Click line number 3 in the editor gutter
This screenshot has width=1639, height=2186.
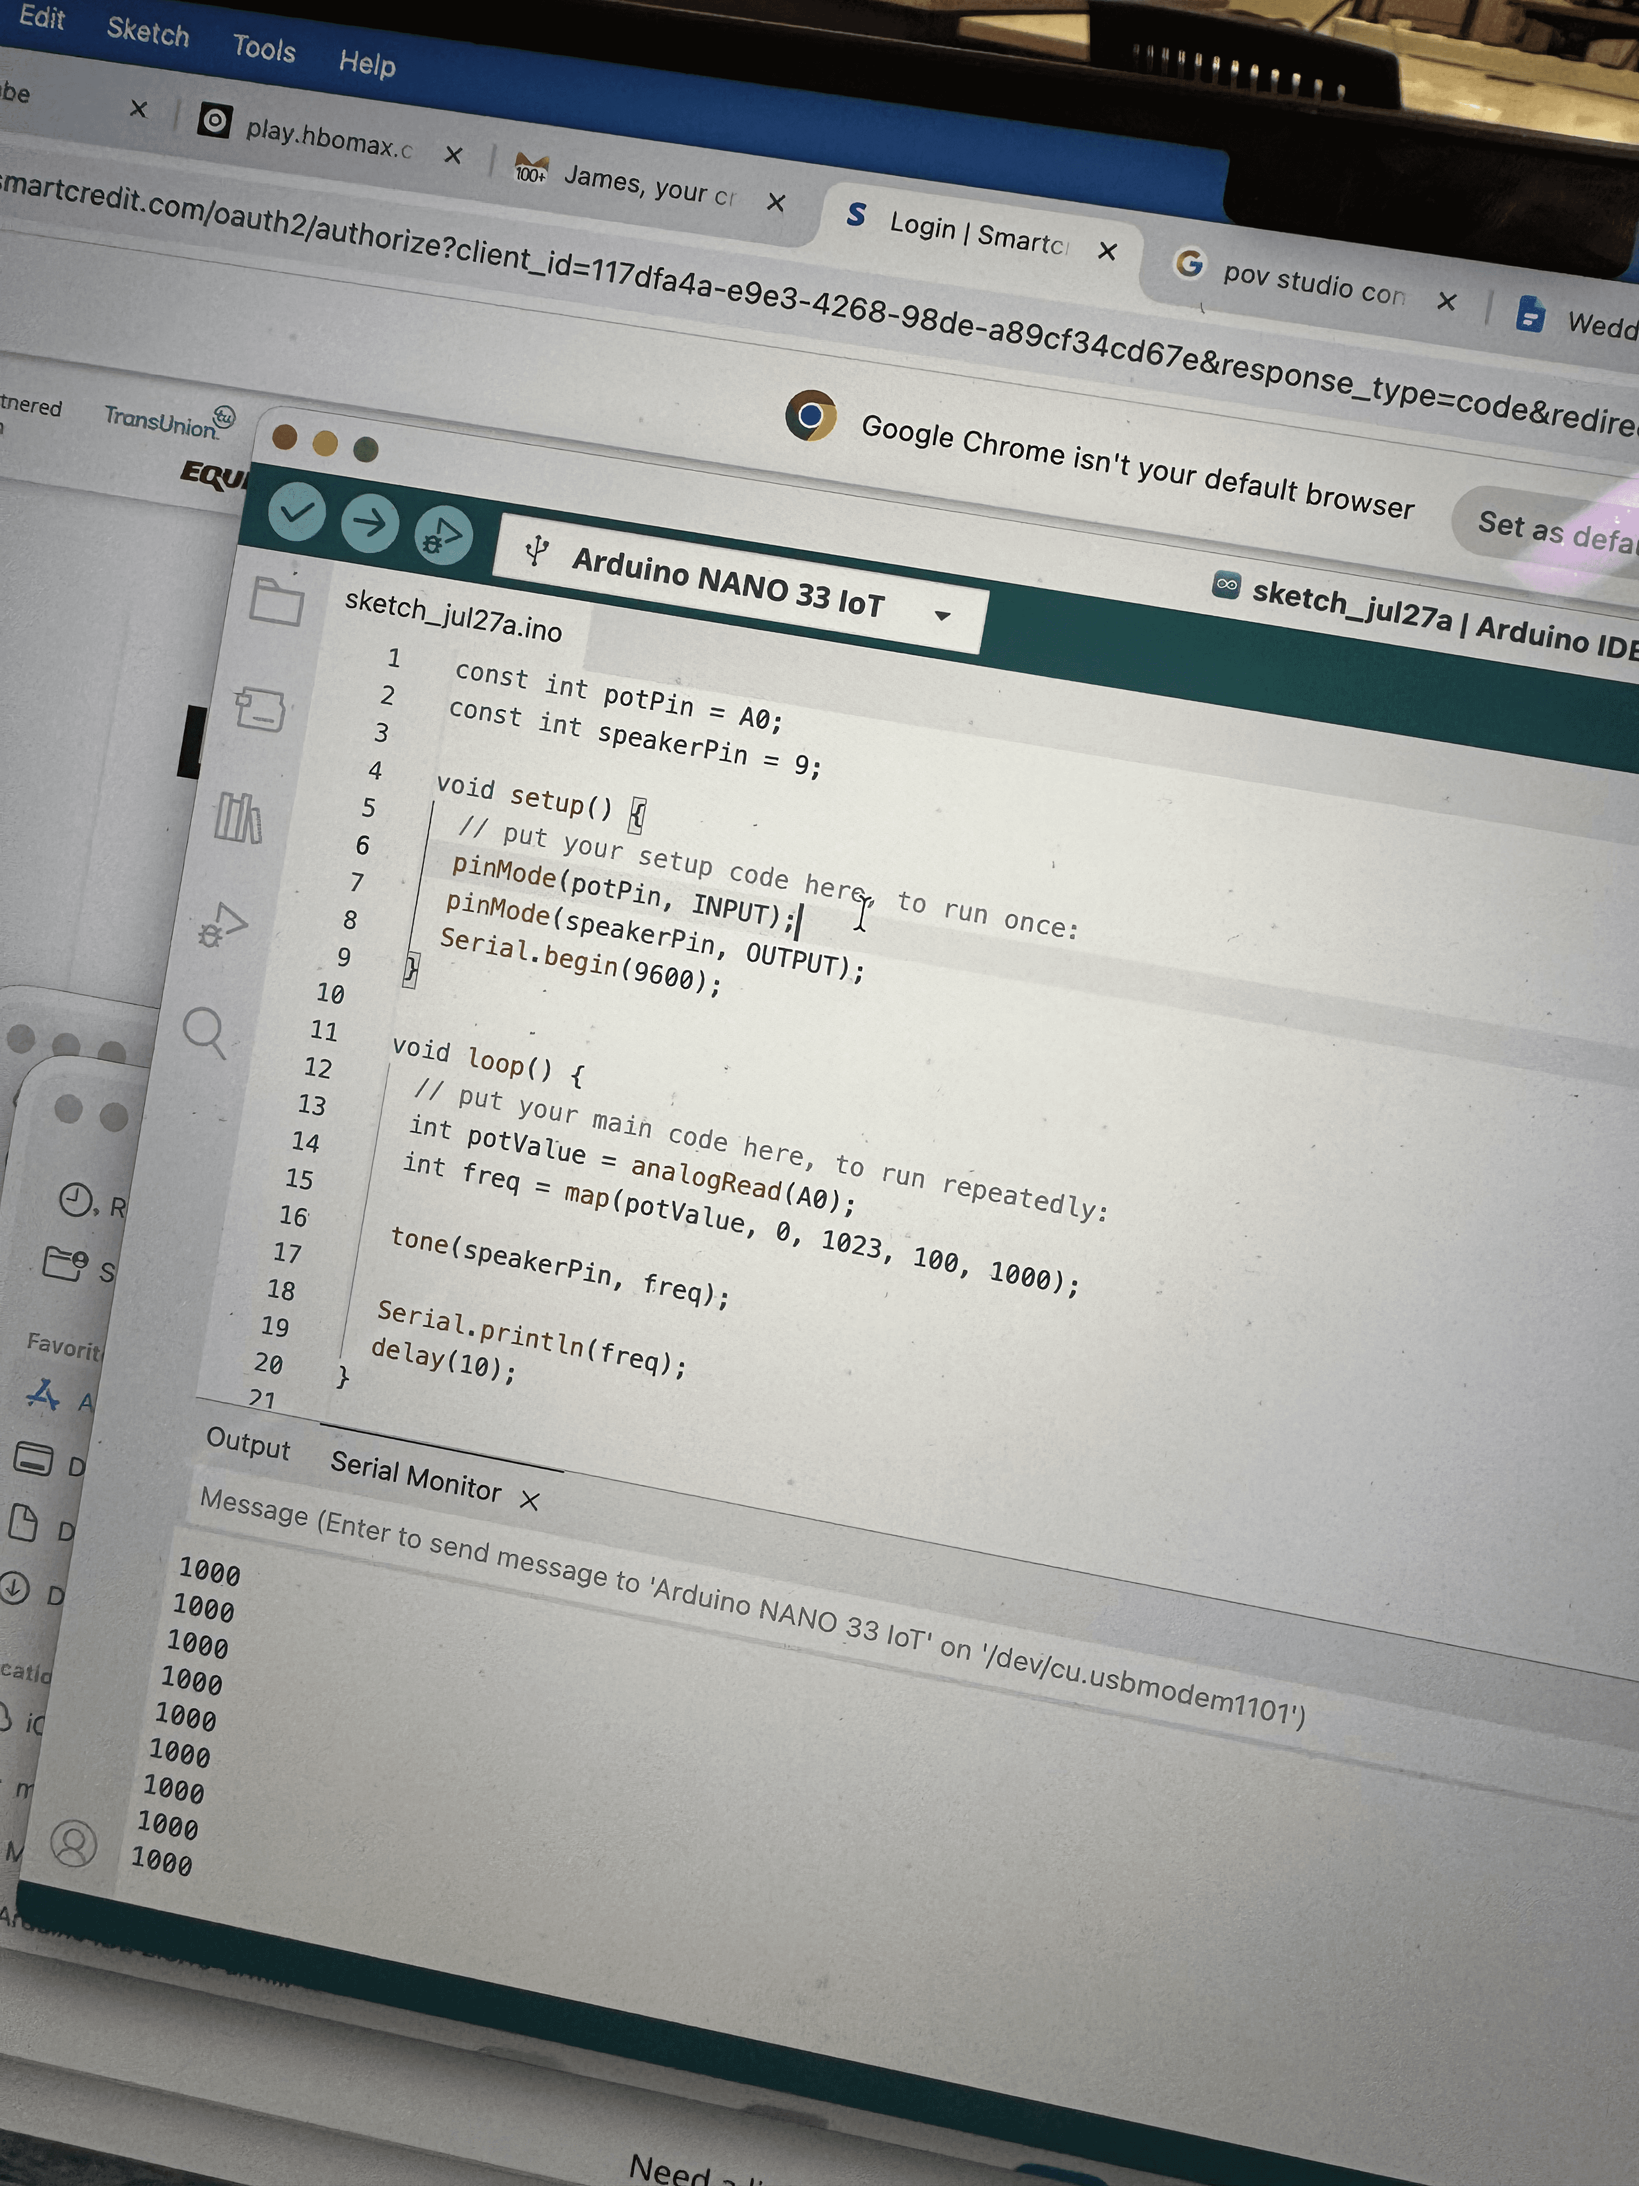(x=382, y=732)
